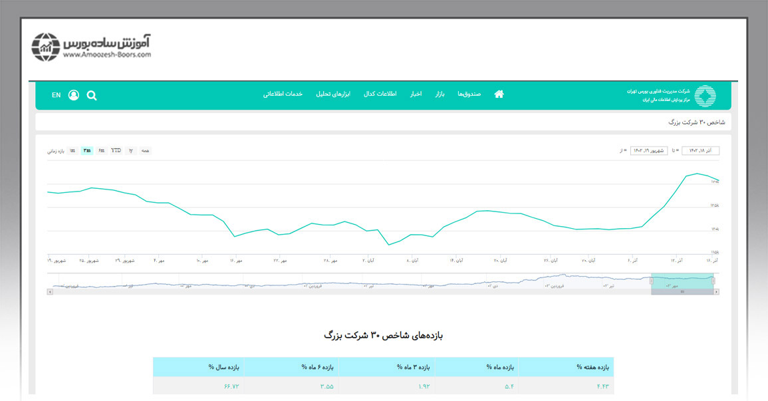Click the left arrow of chart navigator scrollbar
Viewport: 768px width, 401px height.
tap(49, 292)
